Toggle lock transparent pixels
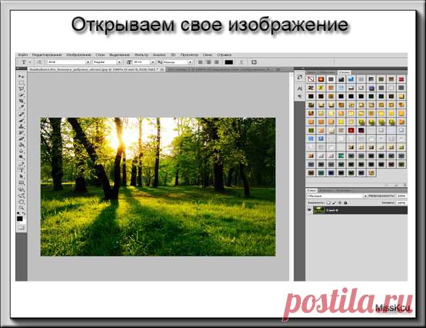426x328 pixels. [x=328, y=203]
